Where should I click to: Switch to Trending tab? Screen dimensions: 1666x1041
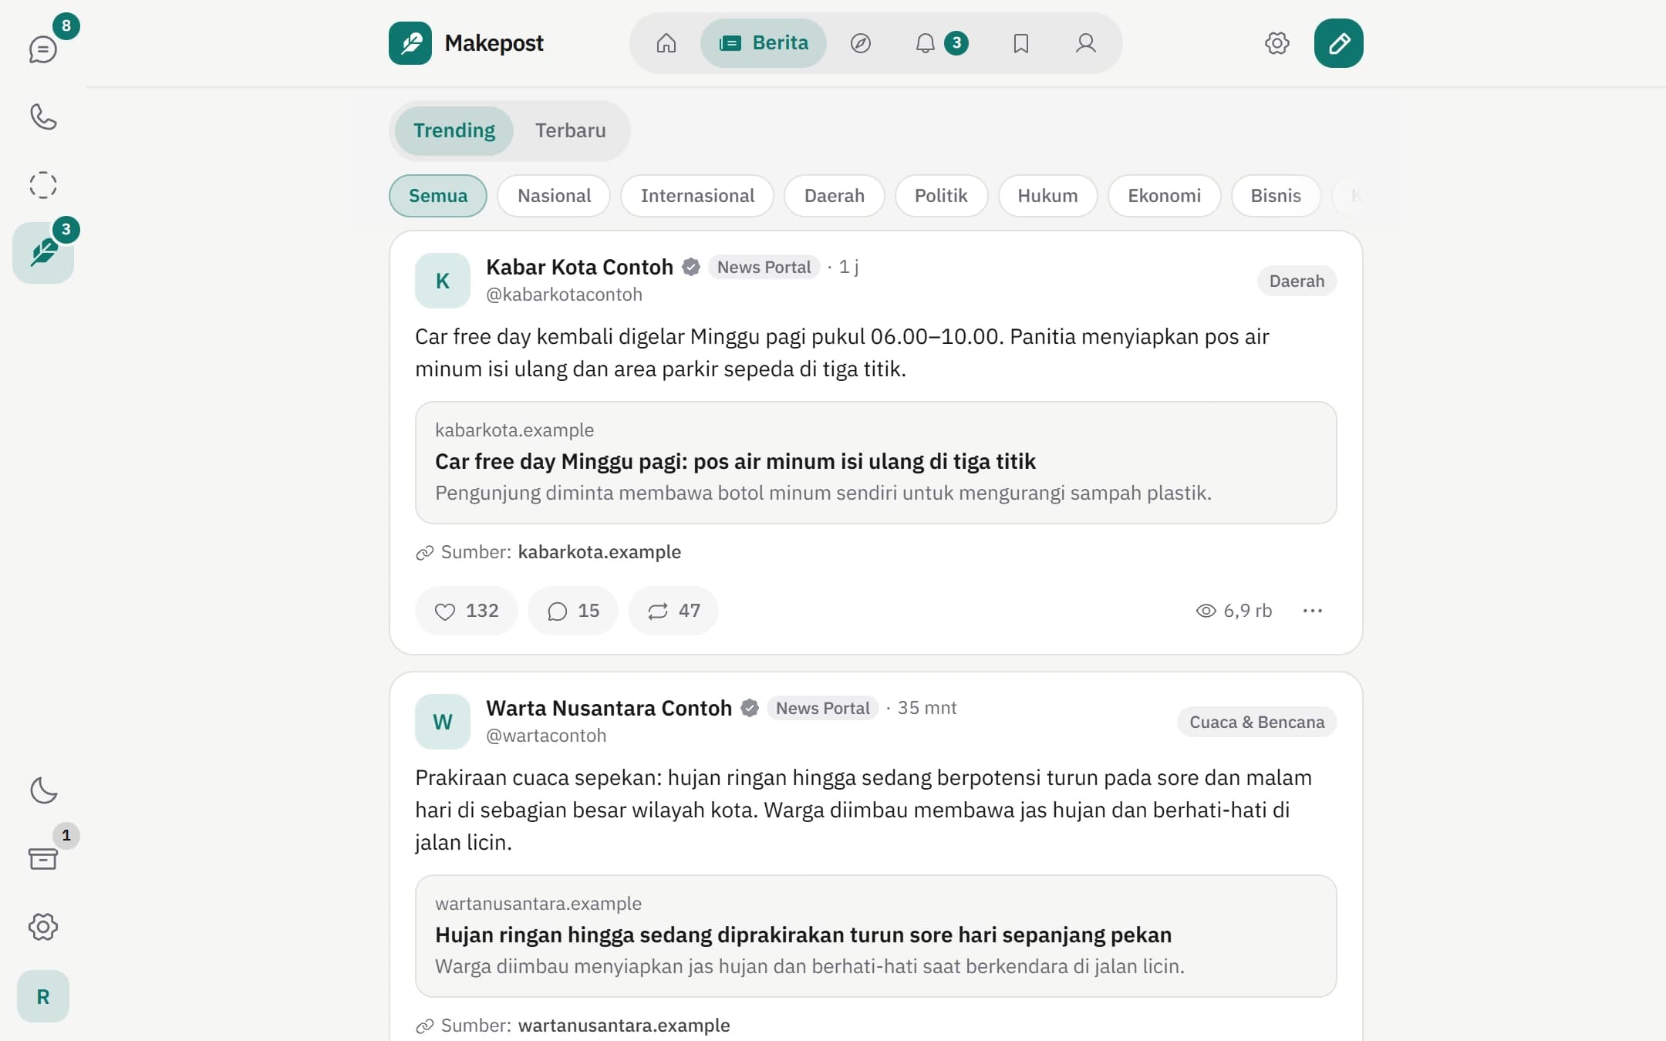pyautogui.click(x=454, y=130)
